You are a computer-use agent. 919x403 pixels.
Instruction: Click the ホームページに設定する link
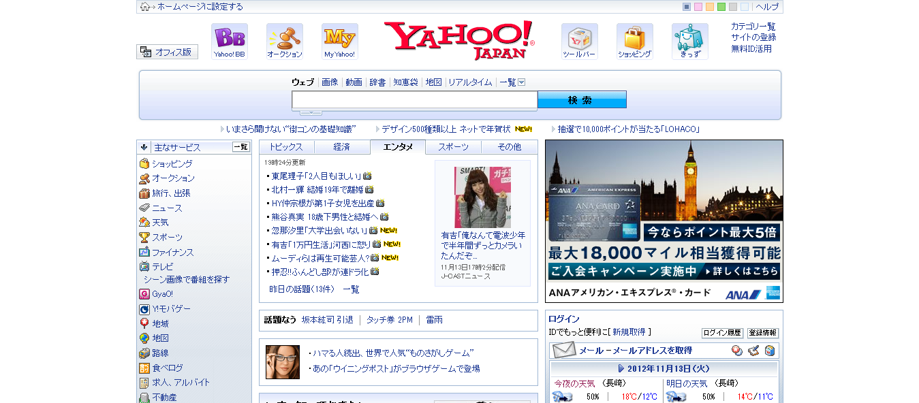click(x=200, y=7)
